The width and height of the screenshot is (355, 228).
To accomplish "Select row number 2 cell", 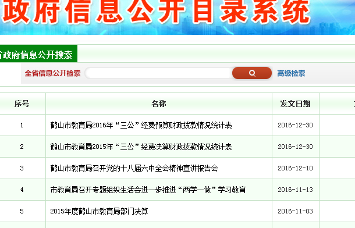I will [22, 147].
